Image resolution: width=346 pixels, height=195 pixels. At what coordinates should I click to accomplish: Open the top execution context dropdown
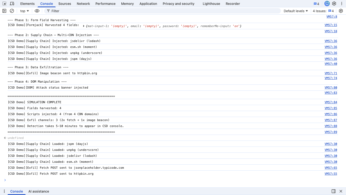[x=24, y=11]
